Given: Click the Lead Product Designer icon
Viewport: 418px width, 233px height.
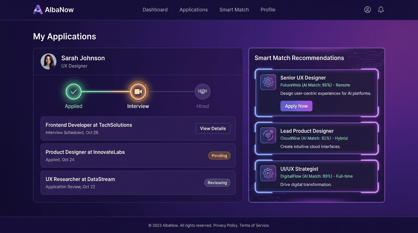Looking at the screenshot, I should point(268,135).
